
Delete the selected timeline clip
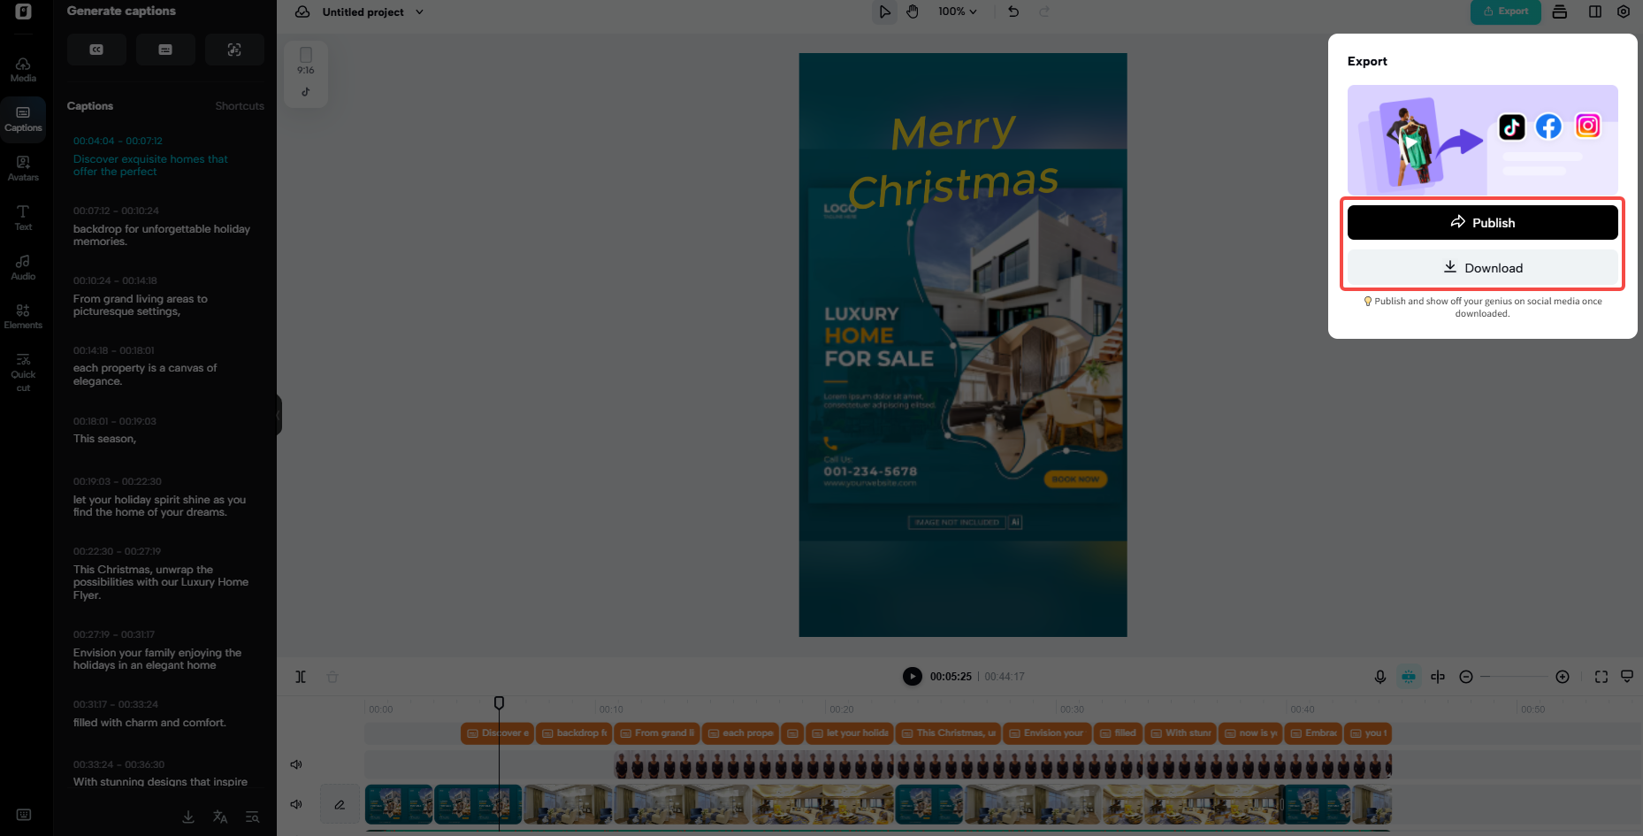point(332,677)
